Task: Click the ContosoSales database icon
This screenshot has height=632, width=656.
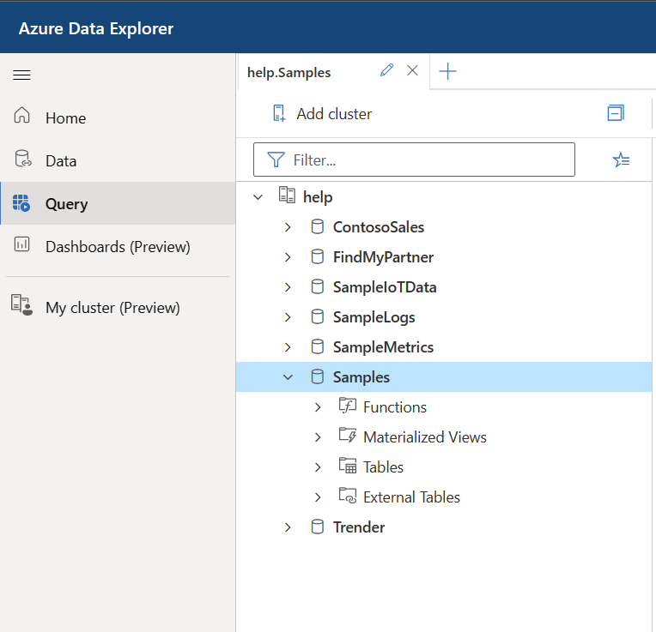Action: click(318, 227)
